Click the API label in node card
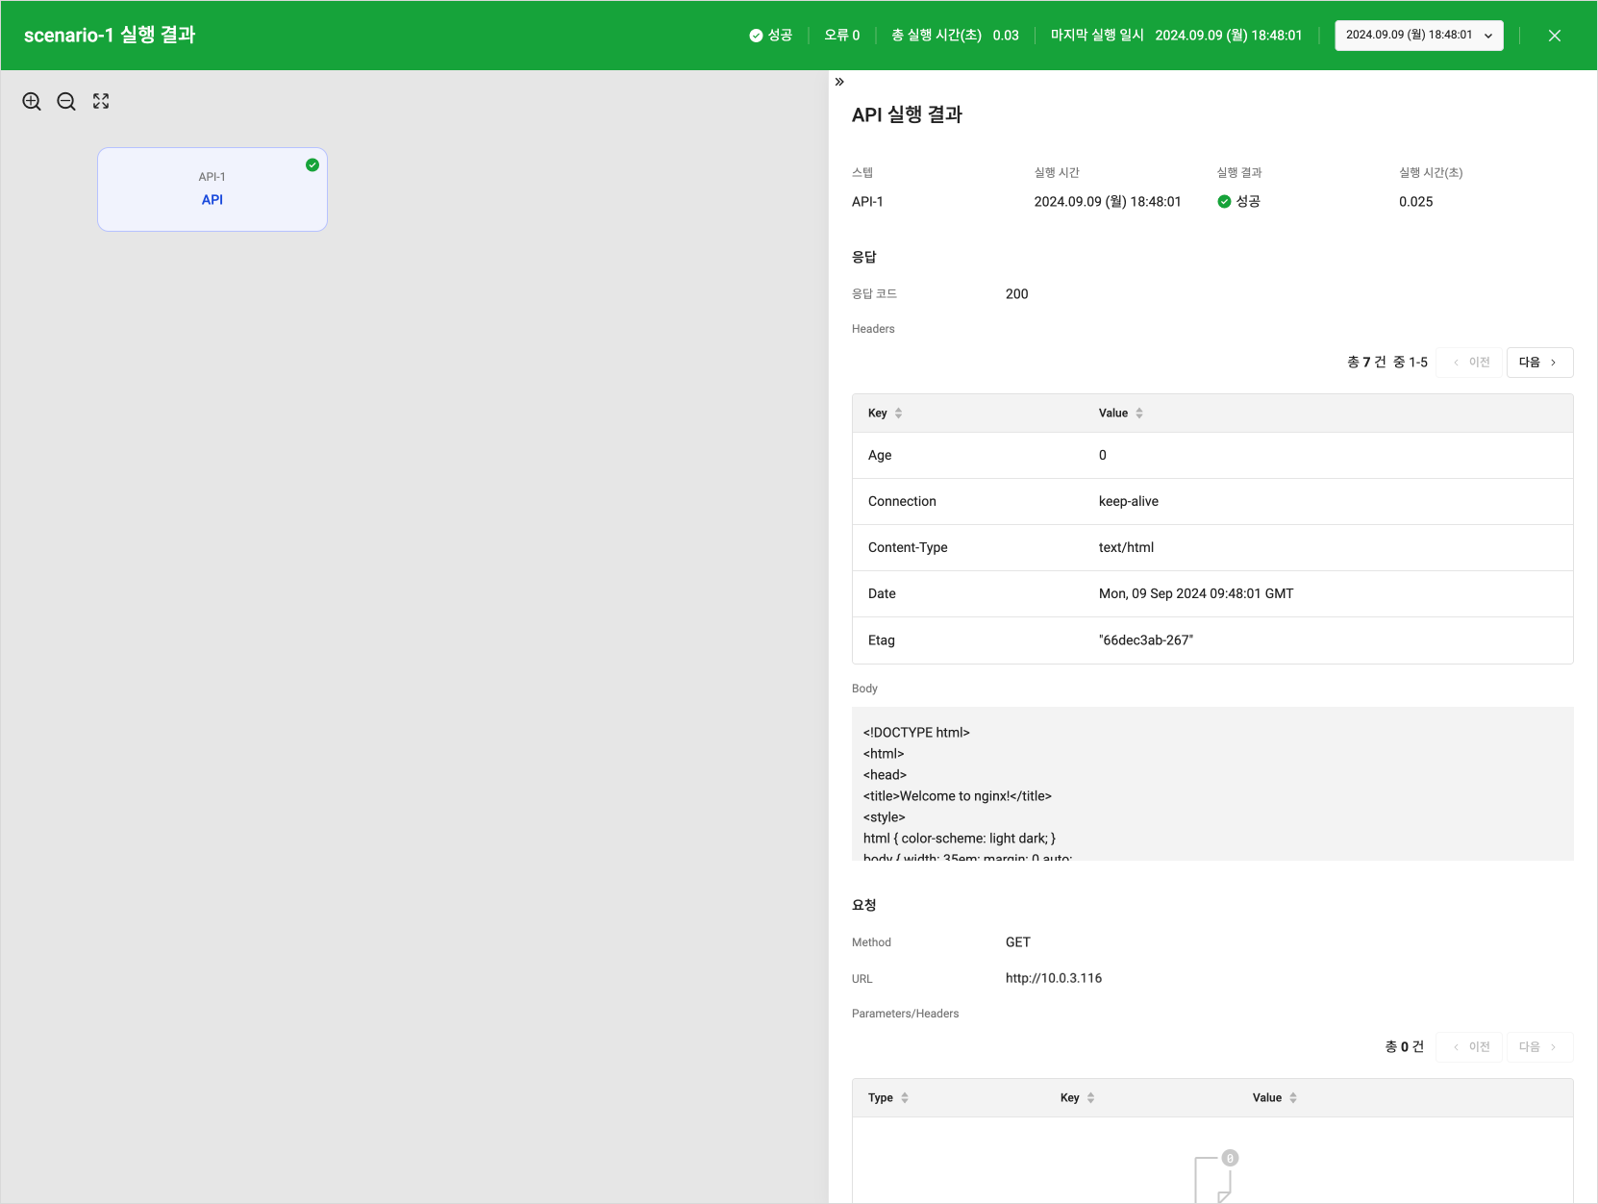Screen dimensions: 1598x1204 point(212,200)
